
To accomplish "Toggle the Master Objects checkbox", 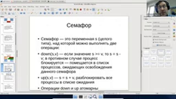I will (153, 42).
